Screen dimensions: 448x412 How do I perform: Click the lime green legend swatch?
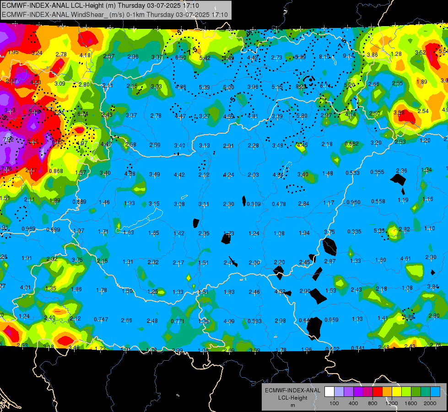[x=406, y=391]
